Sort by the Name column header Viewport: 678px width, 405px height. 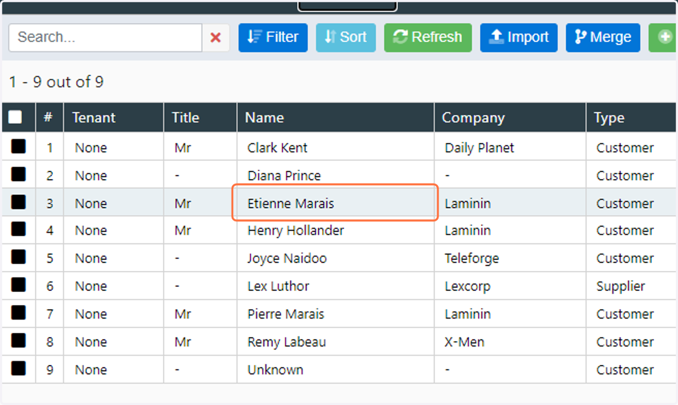click(x=336, y=117)
